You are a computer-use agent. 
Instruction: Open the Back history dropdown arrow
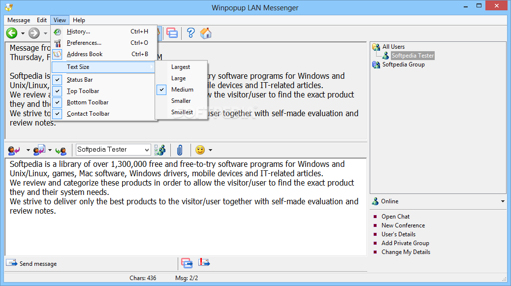(23, 33)
